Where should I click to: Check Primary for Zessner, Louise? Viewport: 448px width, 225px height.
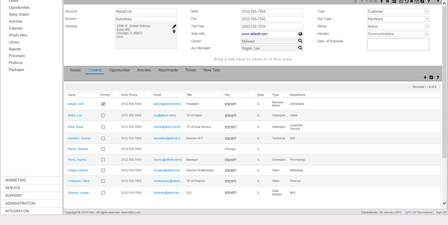[x=103, y=192]
